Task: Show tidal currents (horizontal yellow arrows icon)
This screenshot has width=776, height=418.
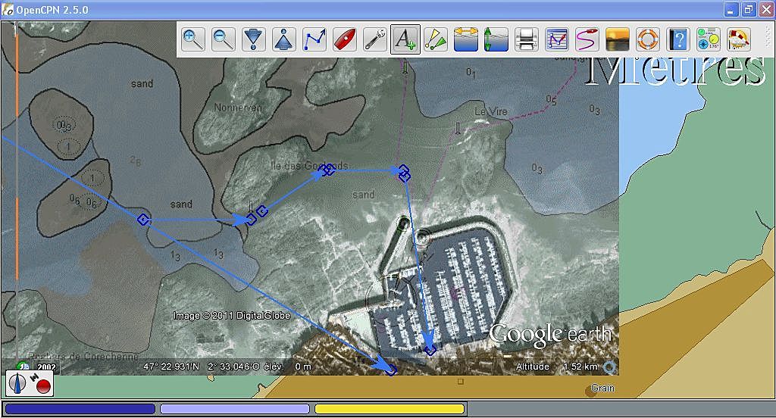Action: coord(466,39)
